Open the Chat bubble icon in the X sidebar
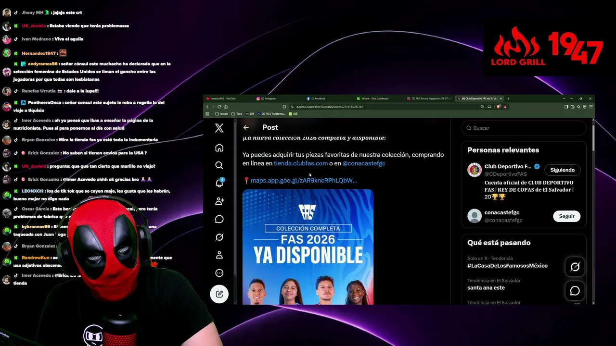This screenshot has height=346, width=616. 219,219
